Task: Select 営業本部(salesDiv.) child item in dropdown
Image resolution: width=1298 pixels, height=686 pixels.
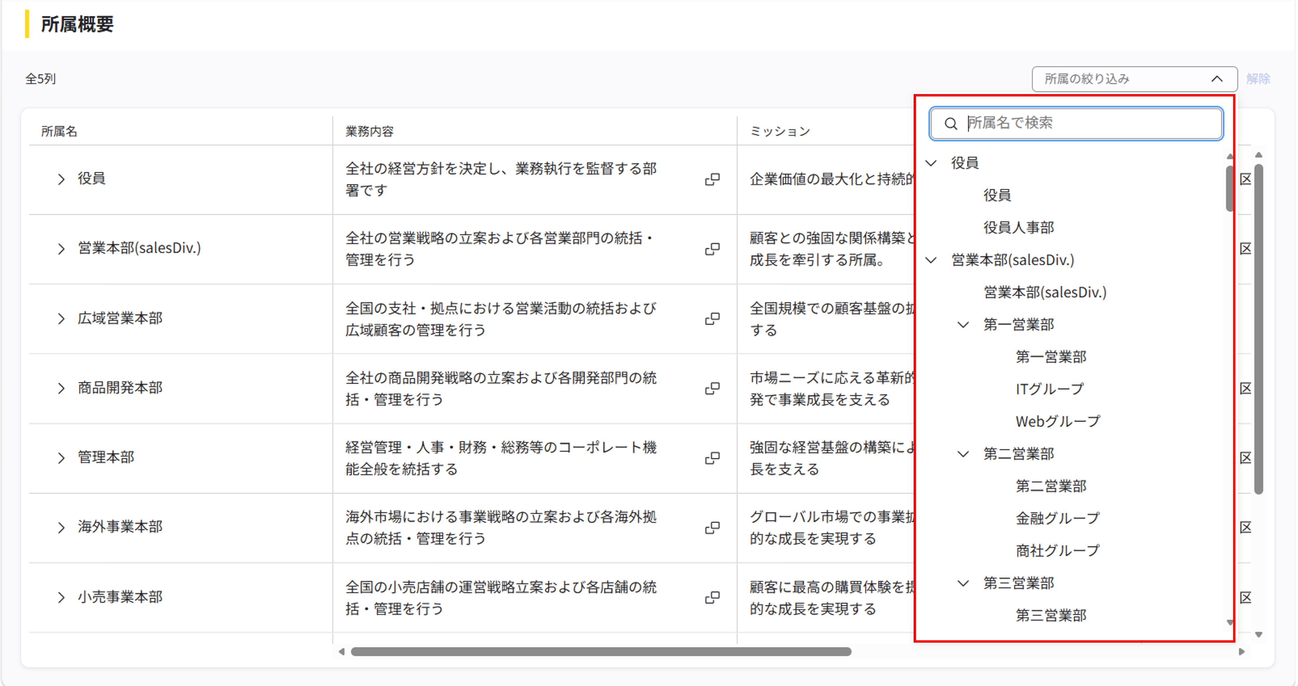Action: (x=1045, y=293)
